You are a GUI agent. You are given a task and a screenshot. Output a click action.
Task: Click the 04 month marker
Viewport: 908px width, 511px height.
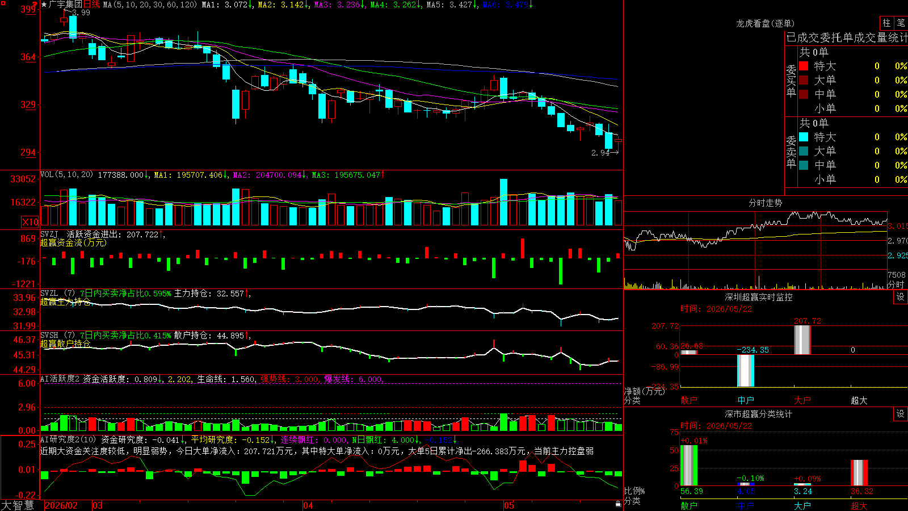(308, 505)
